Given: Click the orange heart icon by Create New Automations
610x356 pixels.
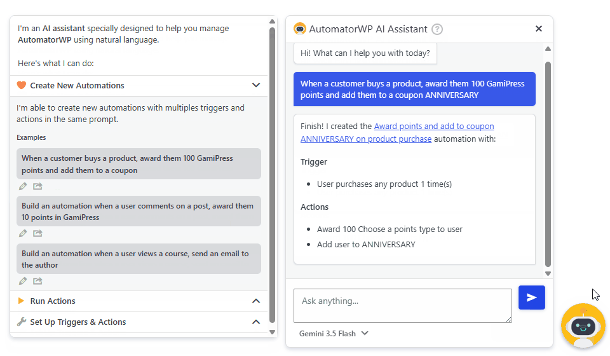Looking at the screenshot, I should pyautogui.click(x=22, y=85).
